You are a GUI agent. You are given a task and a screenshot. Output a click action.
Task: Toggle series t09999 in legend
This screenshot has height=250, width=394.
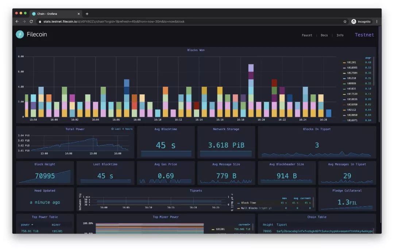[351, 83]
